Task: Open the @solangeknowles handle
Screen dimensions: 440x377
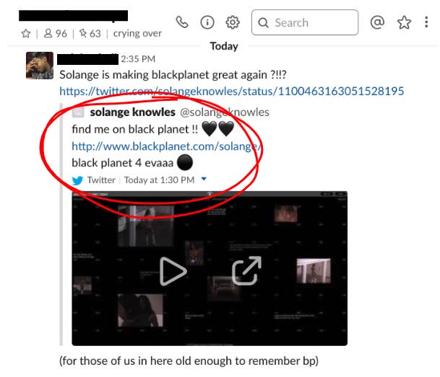Action: (x=225, y=112)
